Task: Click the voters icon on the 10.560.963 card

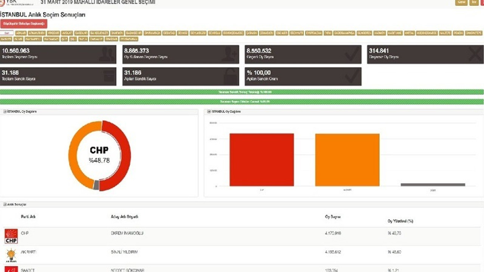Action: tap(107, 54)
